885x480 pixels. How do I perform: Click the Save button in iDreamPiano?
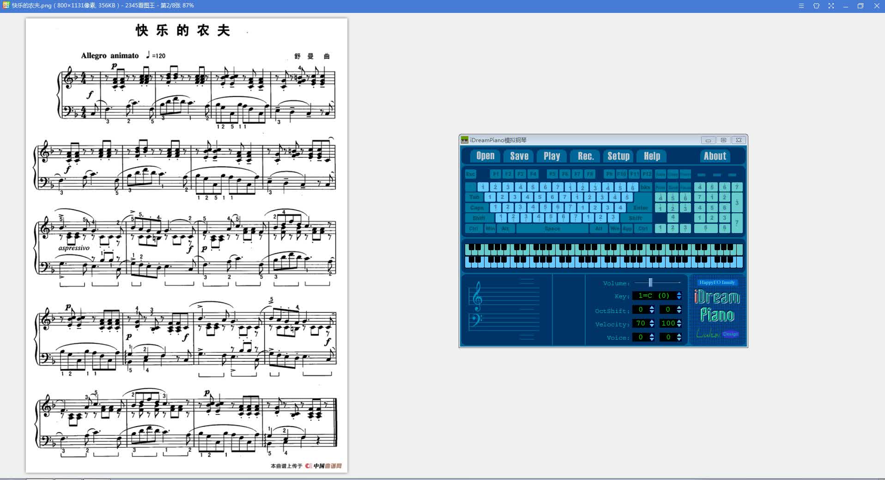[x=519, y=156]
